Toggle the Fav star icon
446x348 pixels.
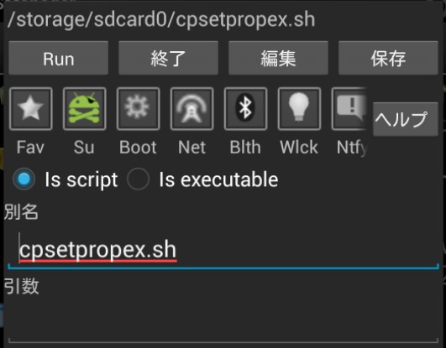click(x=31, y=108)
